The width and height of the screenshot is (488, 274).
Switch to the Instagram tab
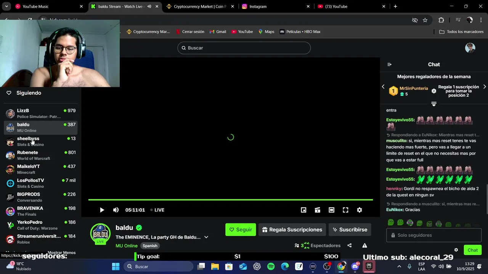click(276, 6)
